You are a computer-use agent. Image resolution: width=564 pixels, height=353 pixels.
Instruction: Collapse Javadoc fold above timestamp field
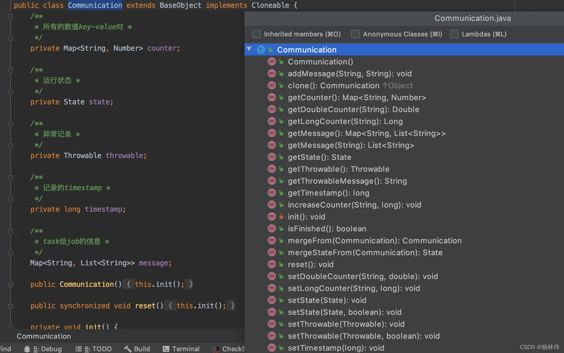[11, 177]
